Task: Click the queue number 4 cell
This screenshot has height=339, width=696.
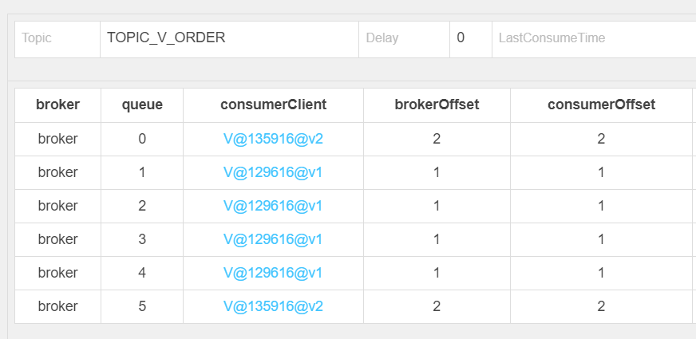Action: pos(142,273)
